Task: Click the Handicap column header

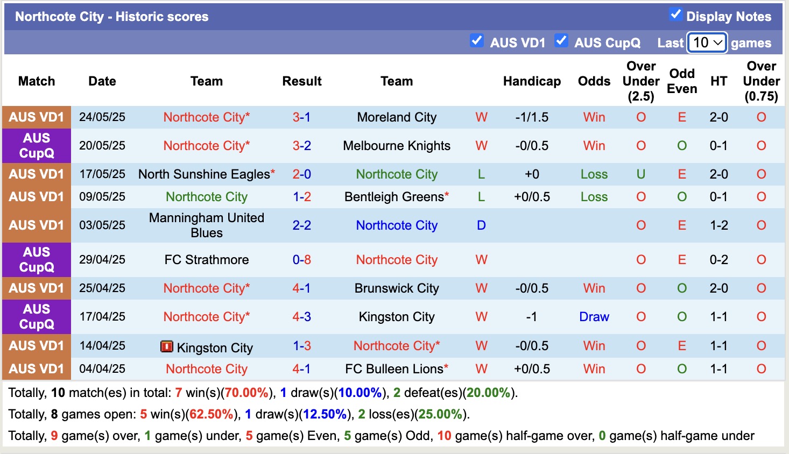Action: [532, 81]
